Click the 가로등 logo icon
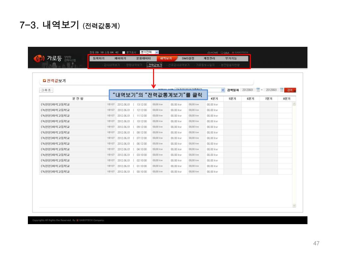Viewport: 340px width, 255px height. pyautogui.click(x=39, y=58)
